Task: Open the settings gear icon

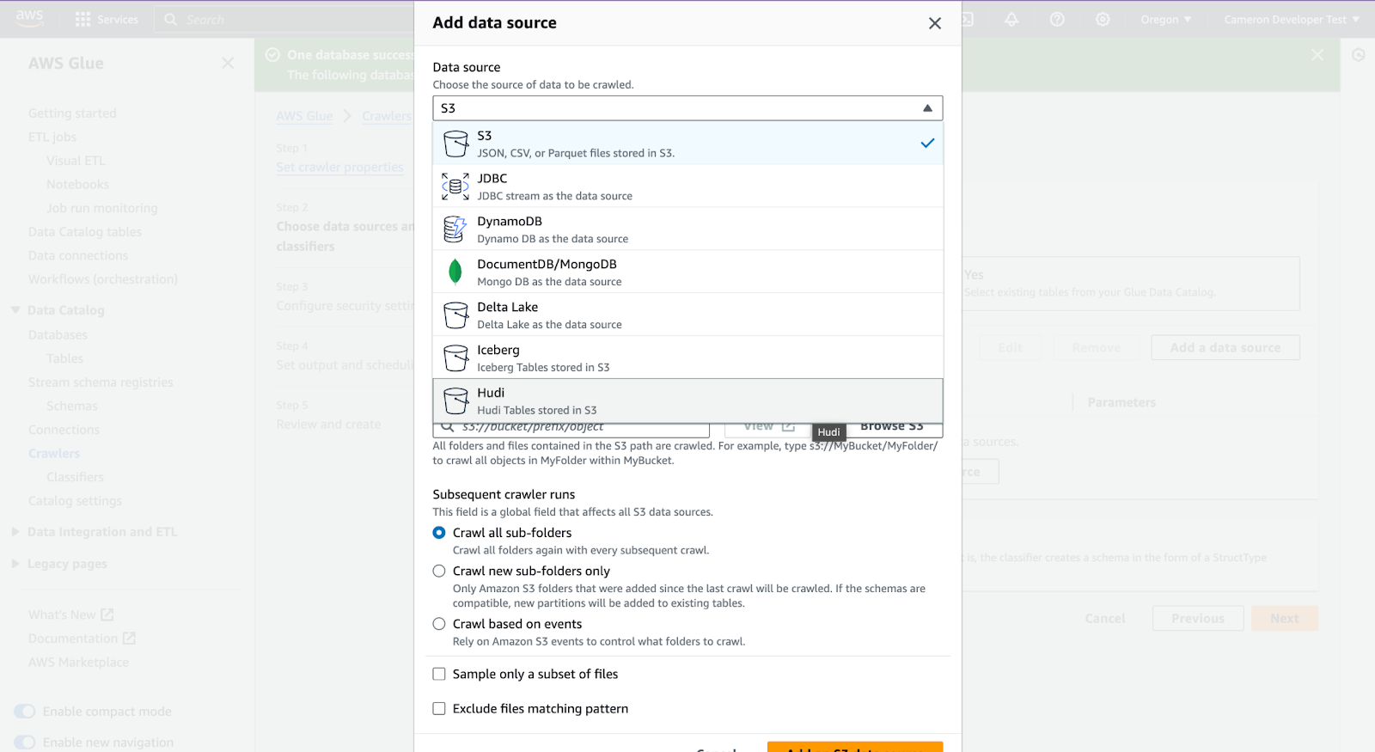Action: 1103,19
